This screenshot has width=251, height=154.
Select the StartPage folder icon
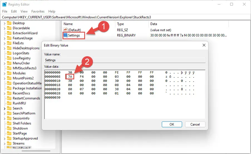tap(9, 133)
